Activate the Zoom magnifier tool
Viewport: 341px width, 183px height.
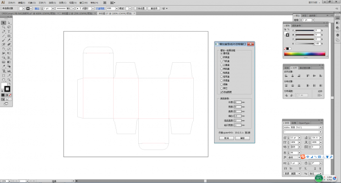pyautogui.click(x=9, y=80)
